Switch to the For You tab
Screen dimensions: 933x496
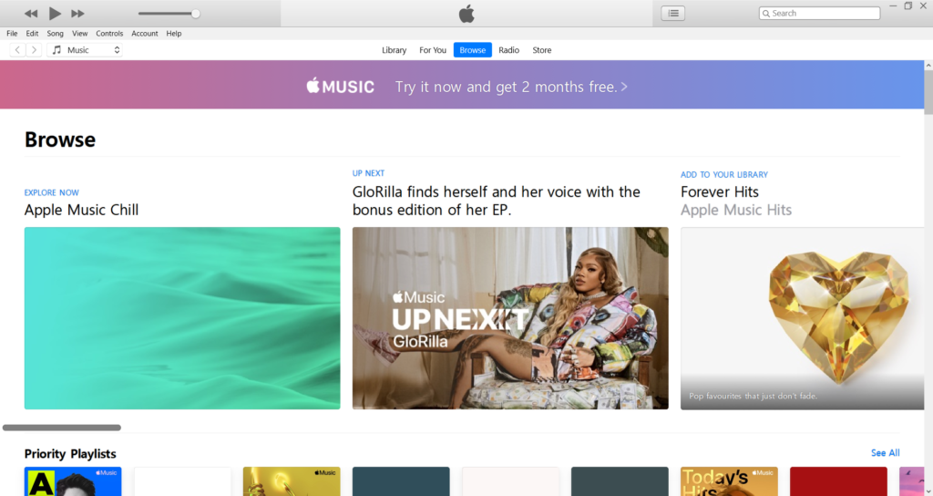tap(433, 50)
